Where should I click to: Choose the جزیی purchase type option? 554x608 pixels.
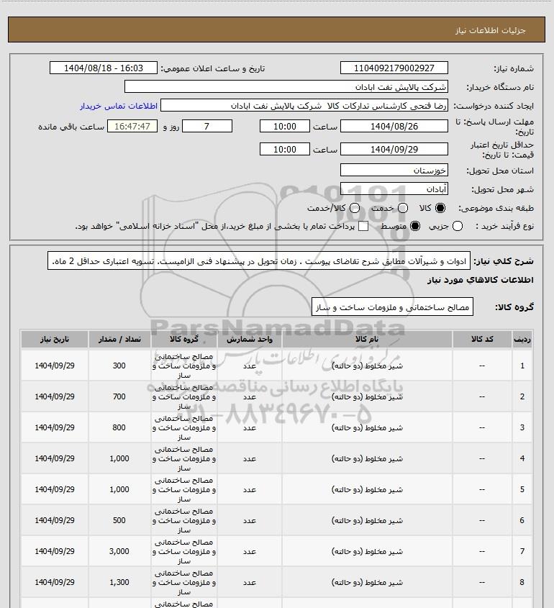coord(458,226)
